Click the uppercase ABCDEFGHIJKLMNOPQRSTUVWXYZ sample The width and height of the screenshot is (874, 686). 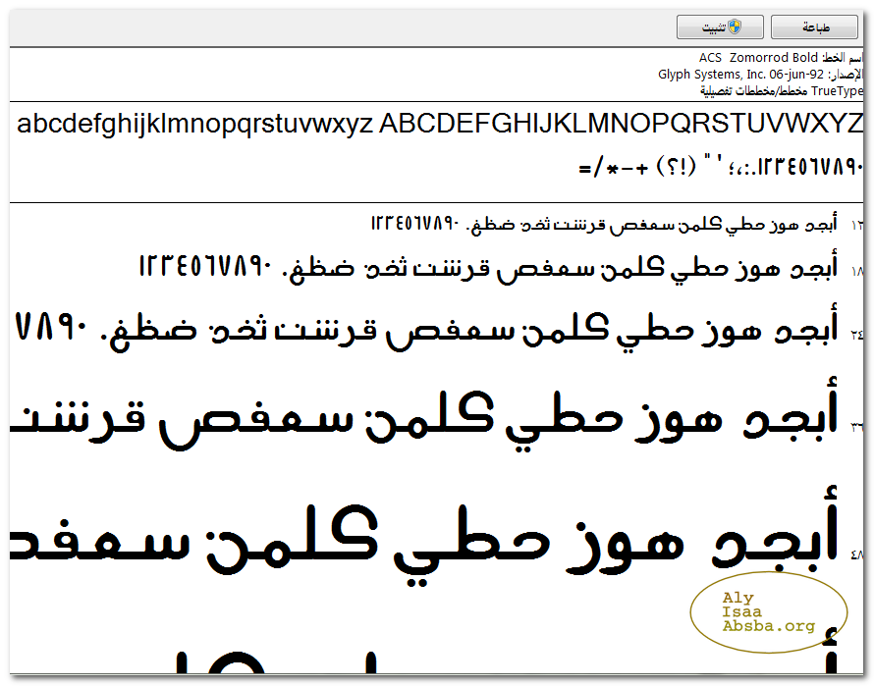621,125
